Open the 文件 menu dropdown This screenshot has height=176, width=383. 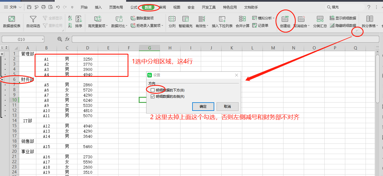(x=13, y=7)
